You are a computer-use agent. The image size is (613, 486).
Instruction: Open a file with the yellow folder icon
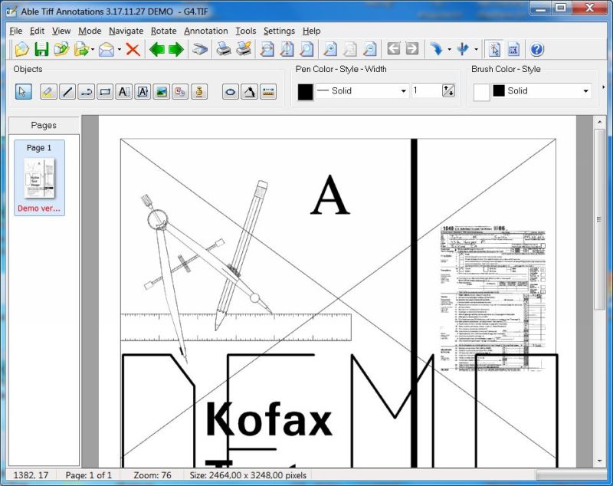22,50
